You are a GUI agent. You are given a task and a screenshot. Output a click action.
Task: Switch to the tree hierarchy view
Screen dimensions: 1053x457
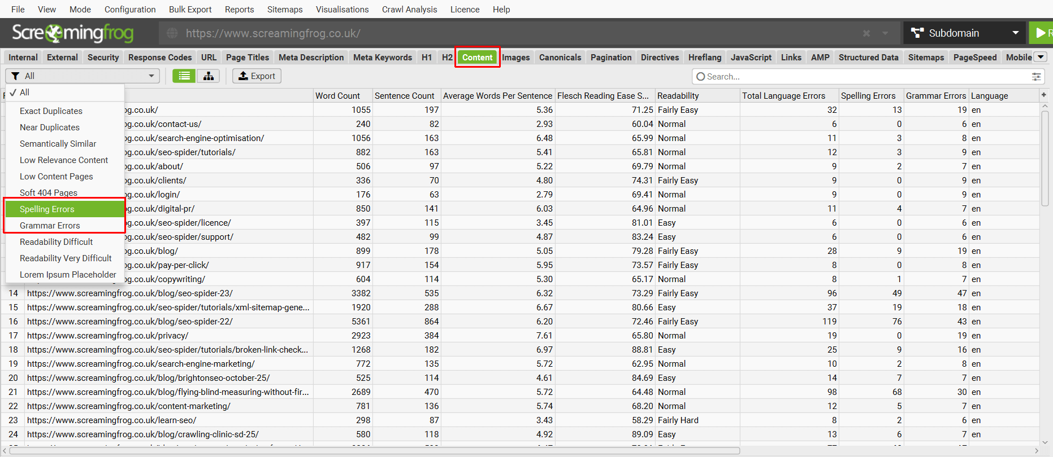209,76
